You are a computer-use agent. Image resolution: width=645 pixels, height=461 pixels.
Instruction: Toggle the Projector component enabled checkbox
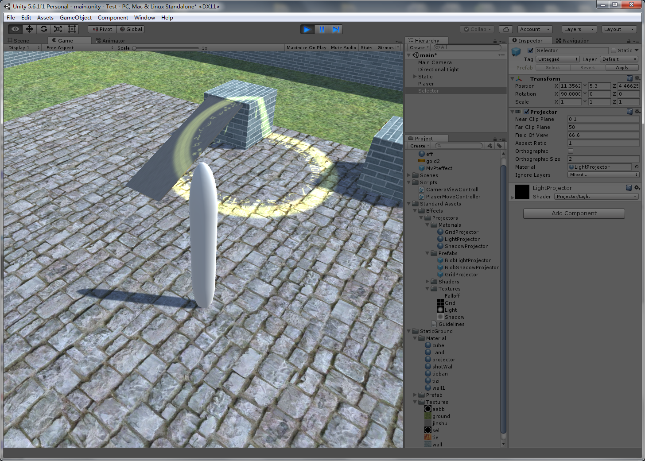(x=526, y=112)
